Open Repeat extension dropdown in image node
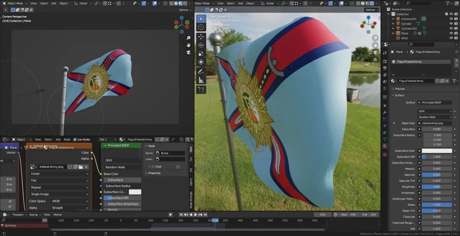The width and height of the screenshot is (460, 236). [59, 187]
